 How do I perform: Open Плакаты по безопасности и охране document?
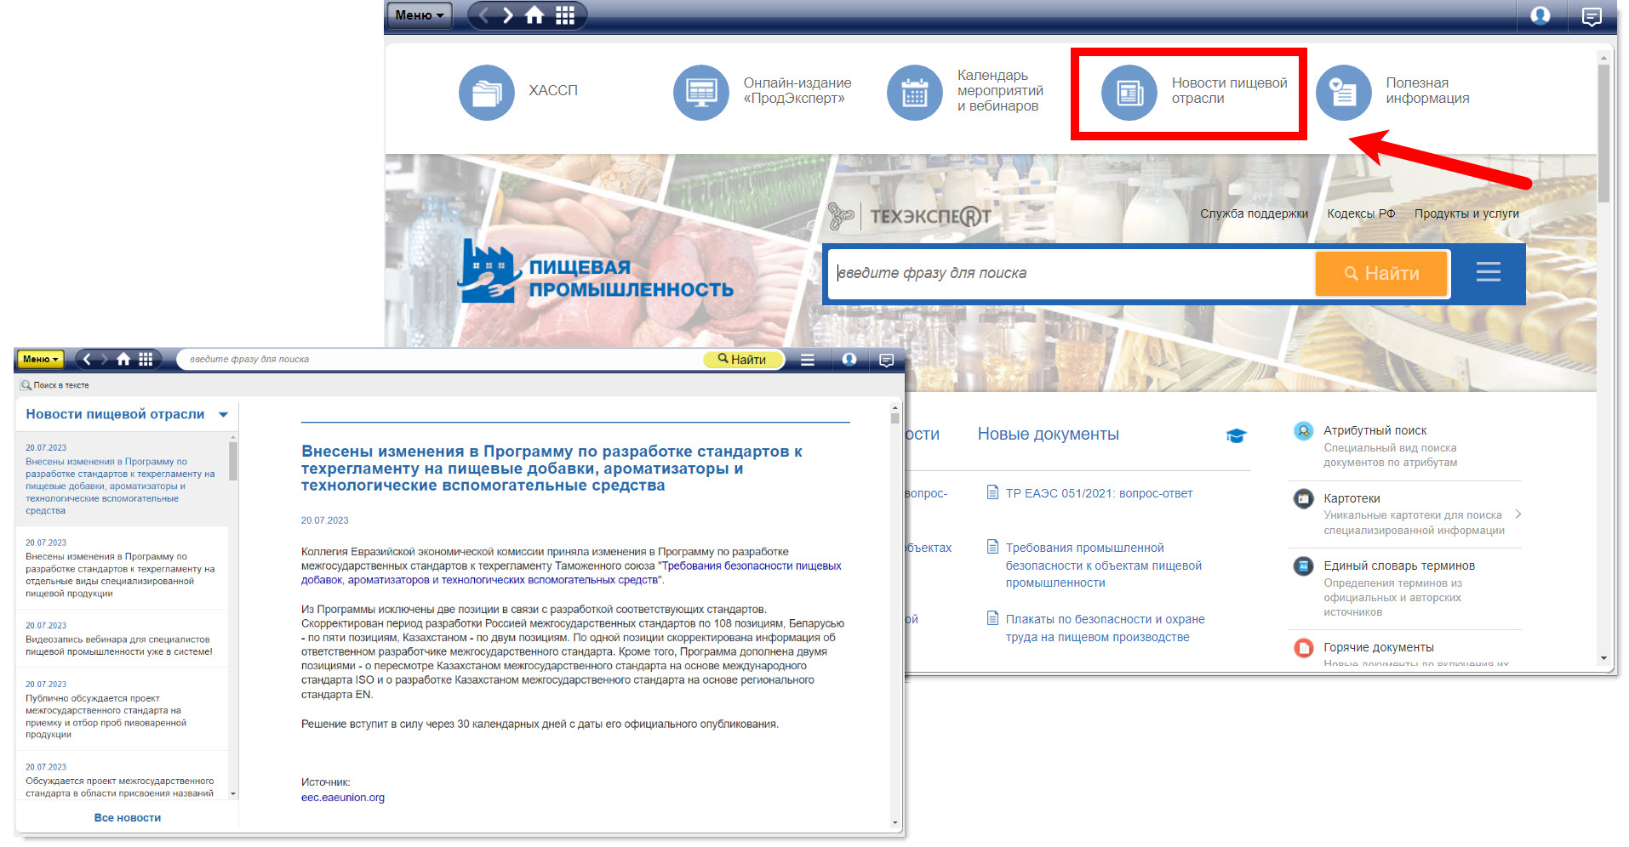1105,628
